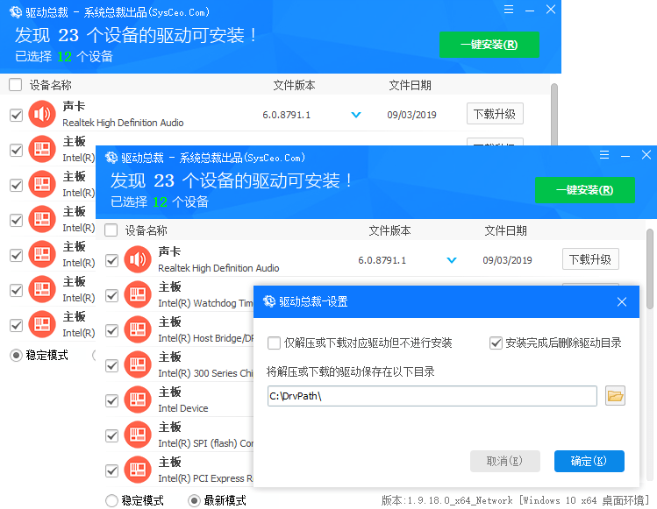Click motherboard icon for Intel(R) 300 Series
Viewport: 657px width, 509px height.
point(138,365)
